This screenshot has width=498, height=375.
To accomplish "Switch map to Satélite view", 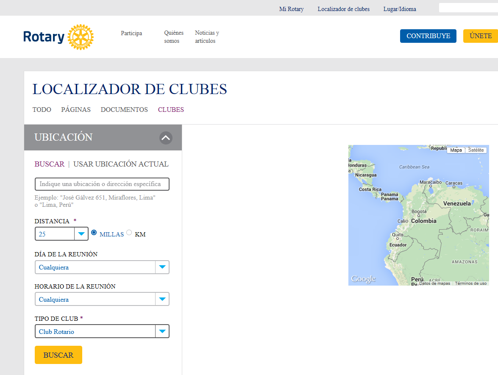I will coord(476,150).
